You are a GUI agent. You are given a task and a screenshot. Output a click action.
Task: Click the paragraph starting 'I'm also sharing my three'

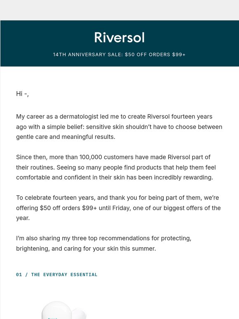(104, 243)
